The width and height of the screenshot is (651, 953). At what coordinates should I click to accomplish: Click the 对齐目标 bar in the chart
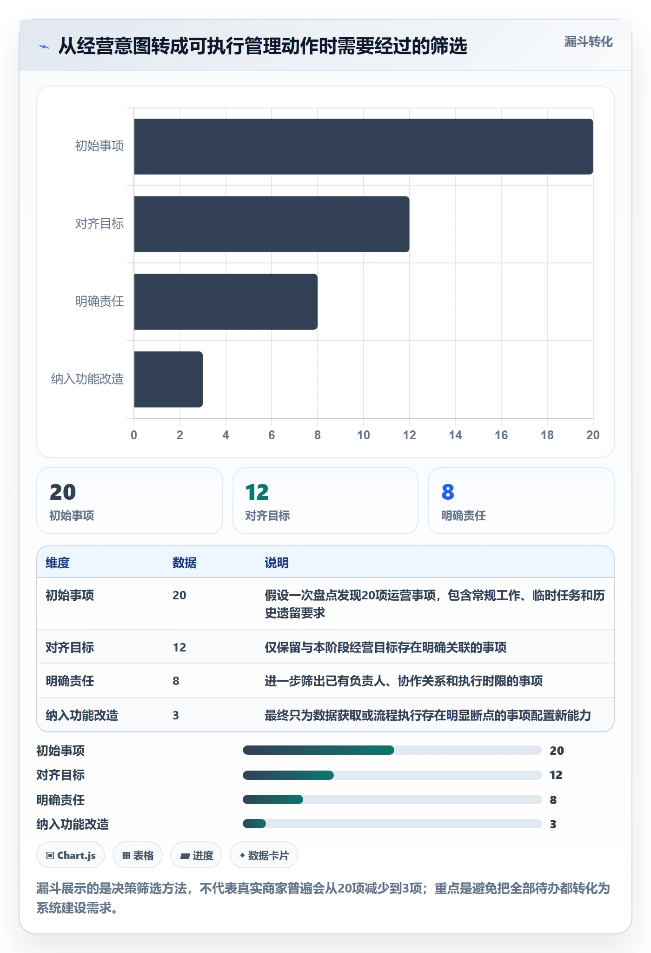pos(272,224)
